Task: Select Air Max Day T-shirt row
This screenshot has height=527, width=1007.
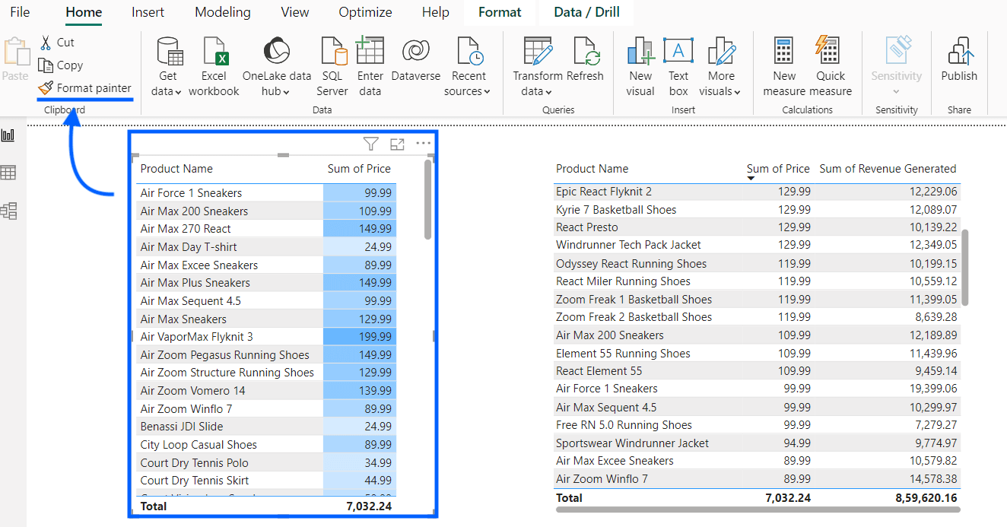Action: point(266,247)
